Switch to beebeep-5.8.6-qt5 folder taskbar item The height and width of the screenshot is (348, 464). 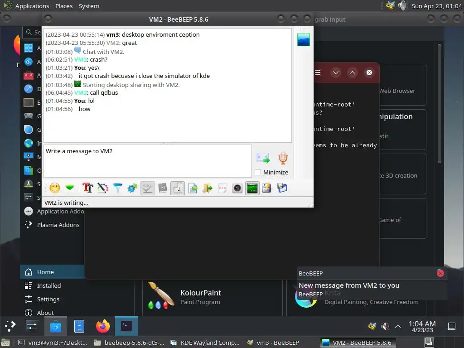tap(129, 343)
